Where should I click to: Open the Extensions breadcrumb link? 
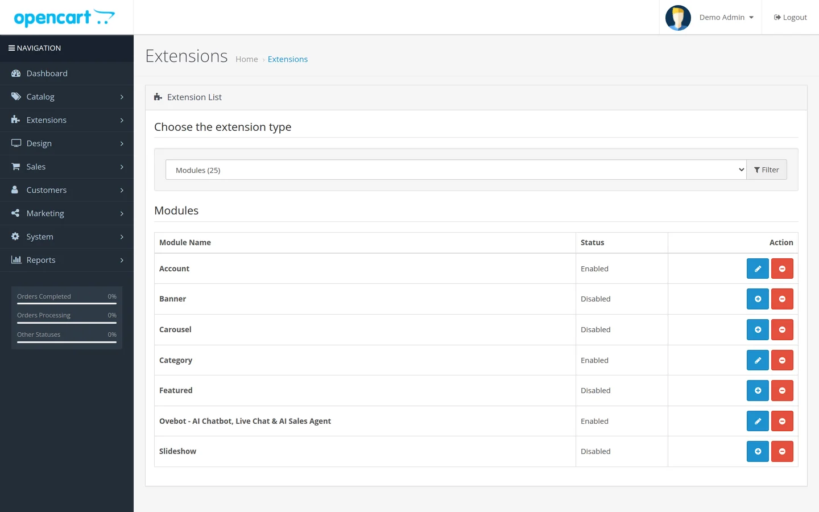tap(288, 59)
